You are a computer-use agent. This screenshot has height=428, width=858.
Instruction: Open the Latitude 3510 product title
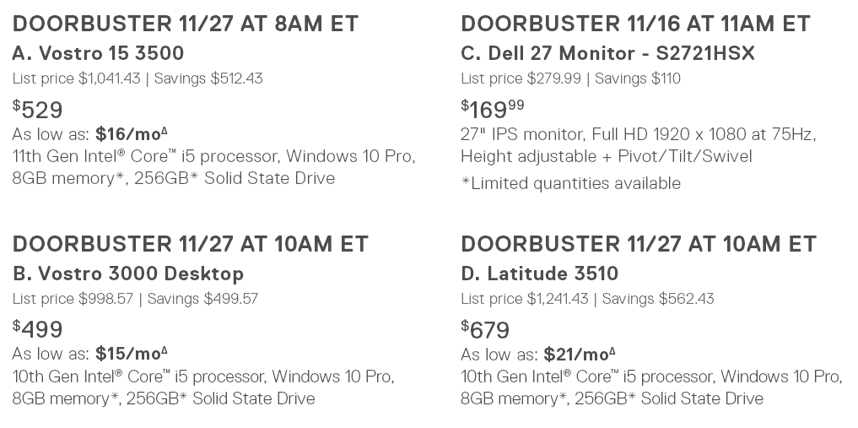[x=539, y=274]
